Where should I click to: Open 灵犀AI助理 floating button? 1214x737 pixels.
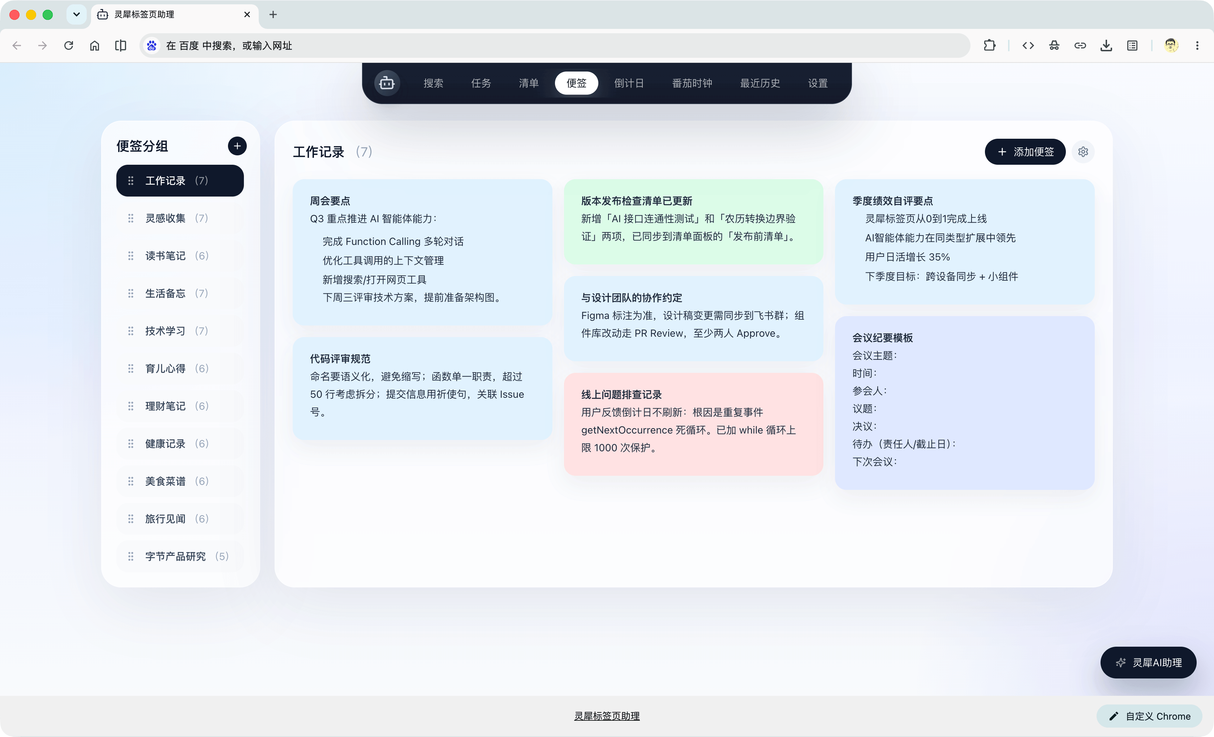coord(1148,663)
